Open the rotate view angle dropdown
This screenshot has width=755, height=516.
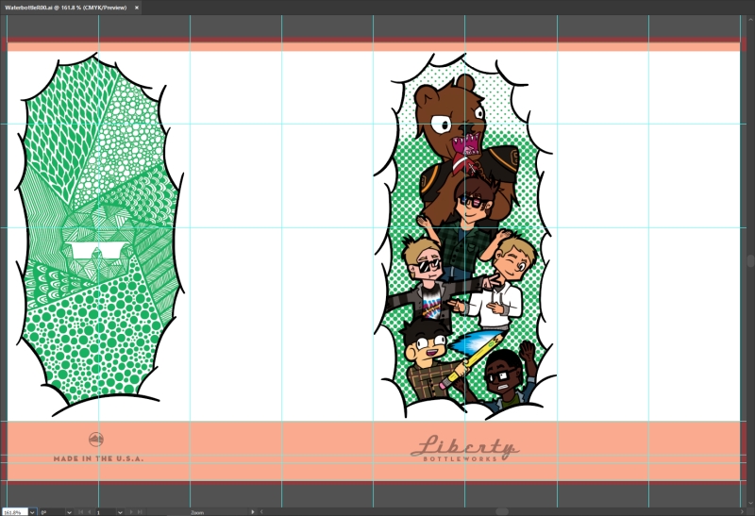[70, 511]
